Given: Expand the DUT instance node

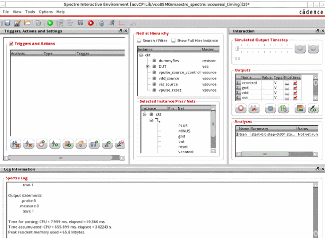Looking at the screenshot, I should 147,66.
